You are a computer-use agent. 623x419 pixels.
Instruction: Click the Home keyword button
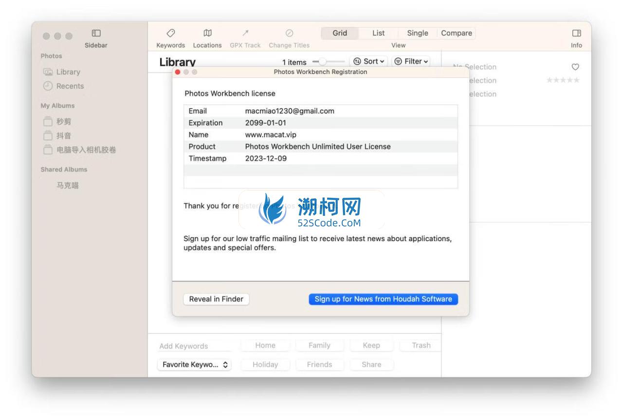pyautogui.click(x=265, y=345)
